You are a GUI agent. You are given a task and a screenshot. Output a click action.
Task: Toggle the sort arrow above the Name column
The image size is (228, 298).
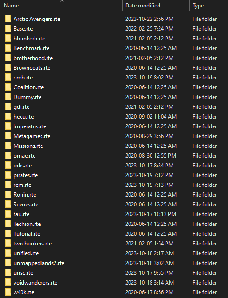click(x=62, y=1)
